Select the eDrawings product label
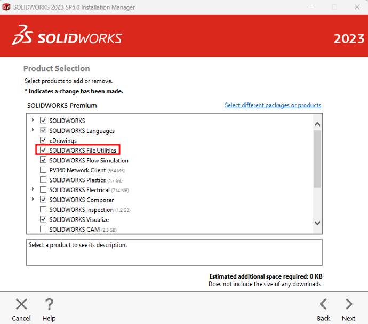 [63, 140]
